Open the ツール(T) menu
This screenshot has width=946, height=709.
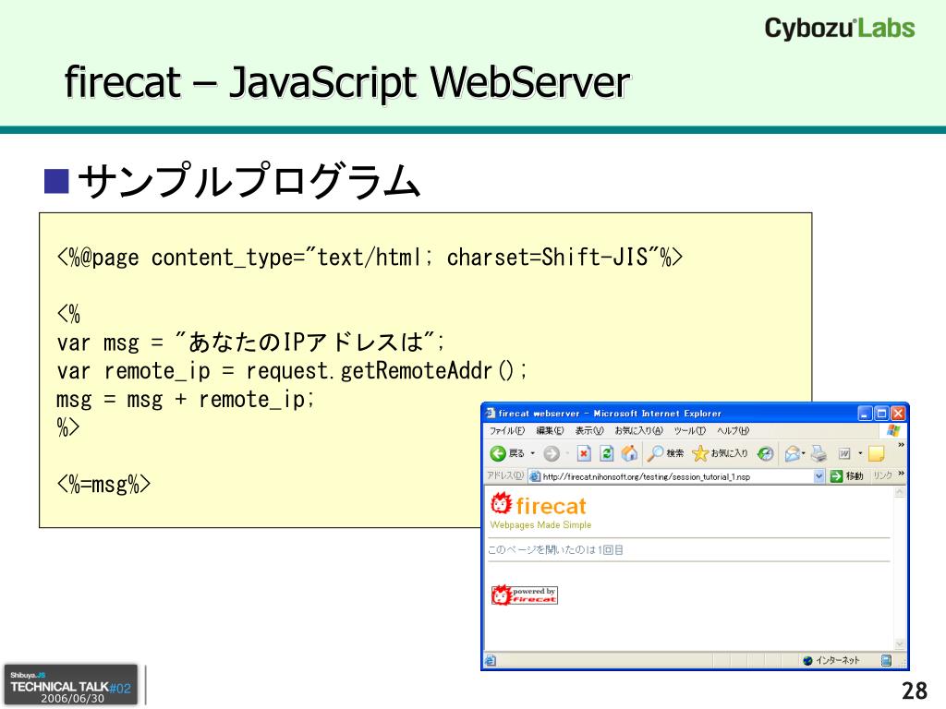tap(690, 431)
